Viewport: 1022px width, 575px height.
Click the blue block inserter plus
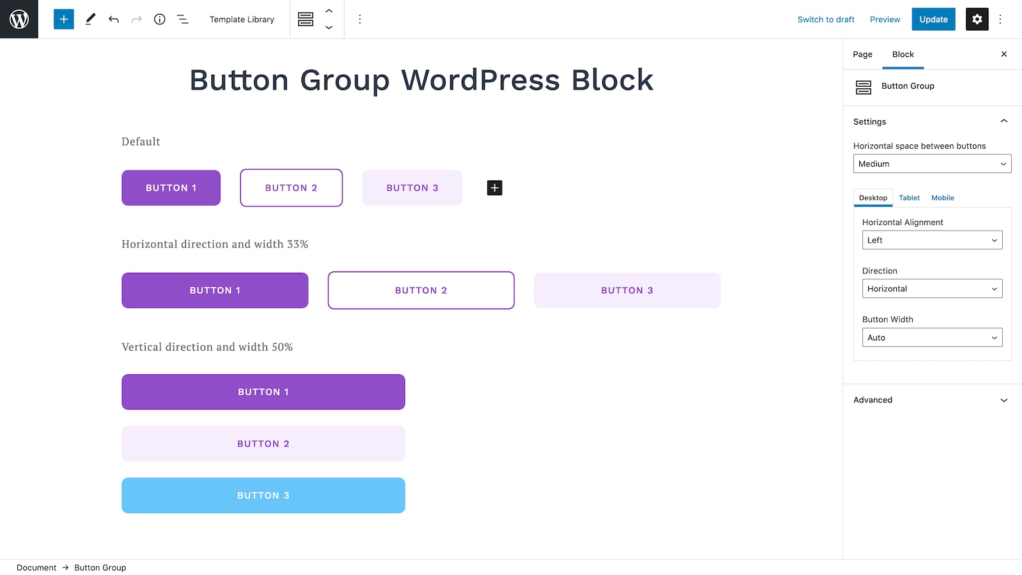click(x=64, y=19)
